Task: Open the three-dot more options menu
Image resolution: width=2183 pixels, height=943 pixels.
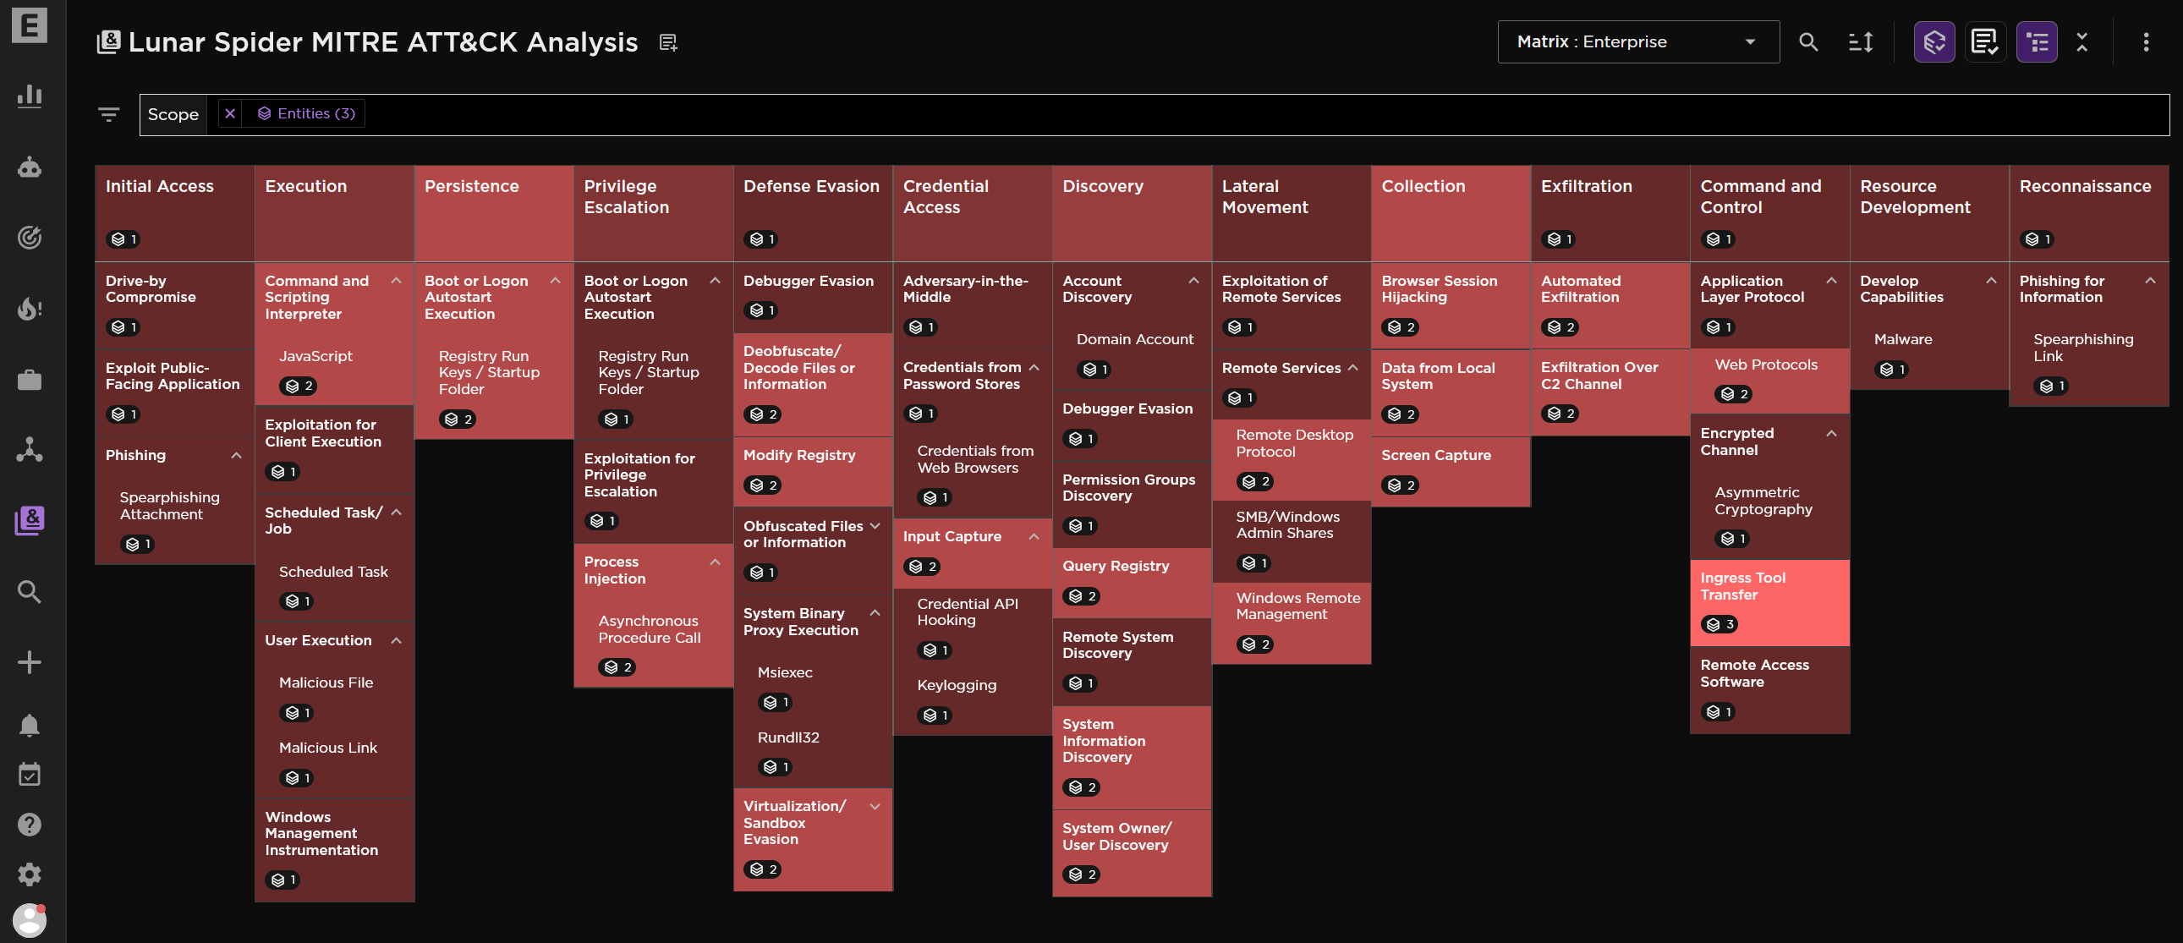Action: 2145,41
